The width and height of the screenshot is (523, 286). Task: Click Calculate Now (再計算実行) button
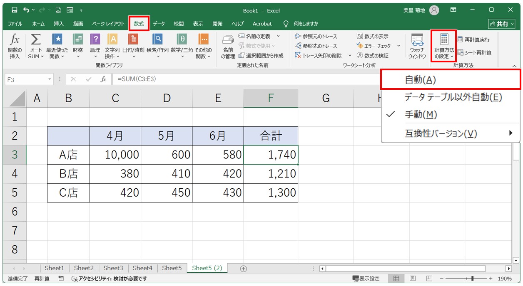pos(473,39)
